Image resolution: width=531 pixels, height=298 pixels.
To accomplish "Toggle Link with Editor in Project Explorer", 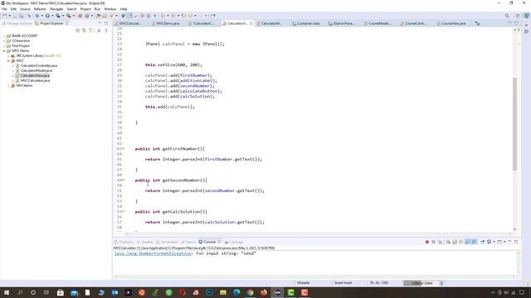I will [x=84, y=31].
